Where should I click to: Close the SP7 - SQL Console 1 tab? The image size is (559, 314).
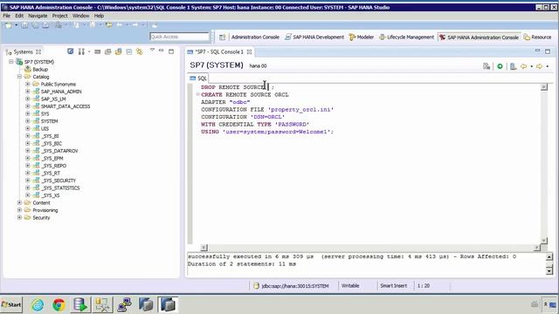click(249, 52)
